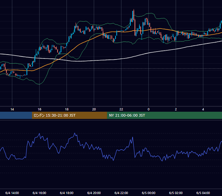Click the 6/4 22:00 date label
This screenshot has width=222, height=196.
(121, 193)
